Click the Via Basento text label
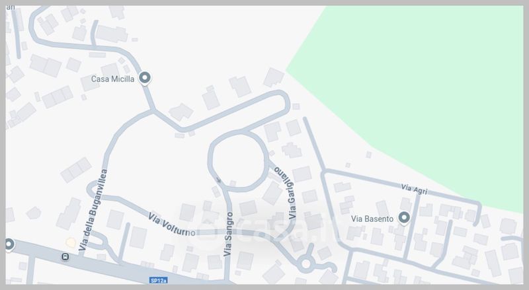 point(372,219)
